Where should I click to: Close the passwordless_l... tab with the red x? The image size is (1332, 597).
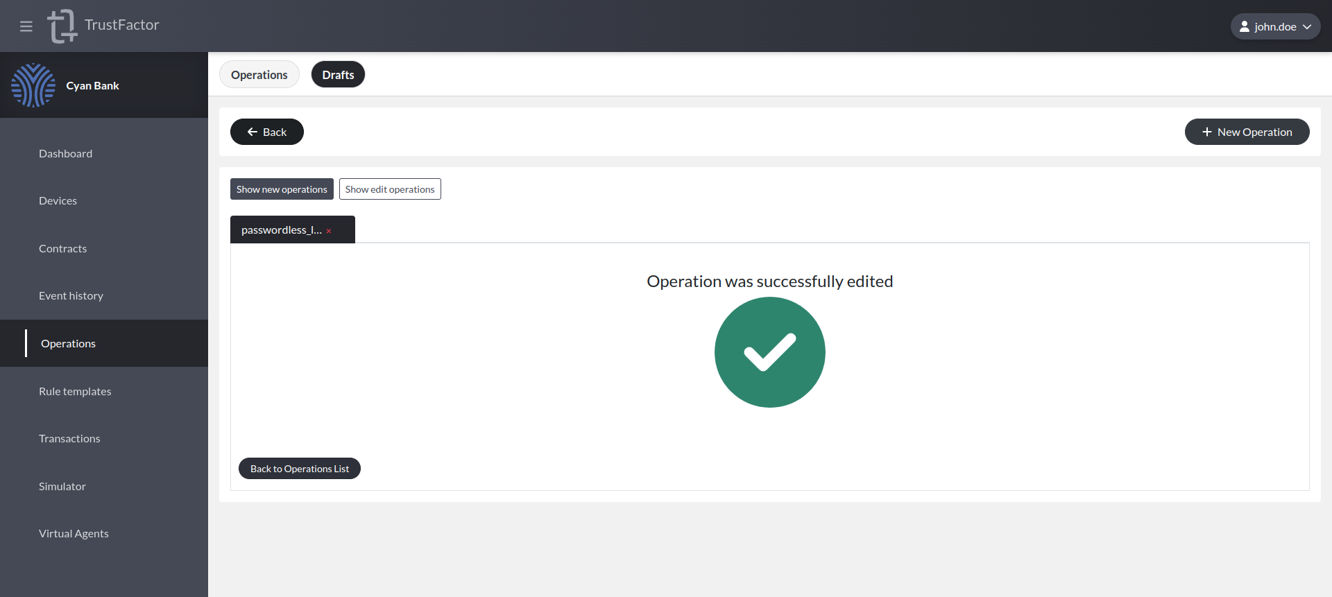click(x=329, y=231)
